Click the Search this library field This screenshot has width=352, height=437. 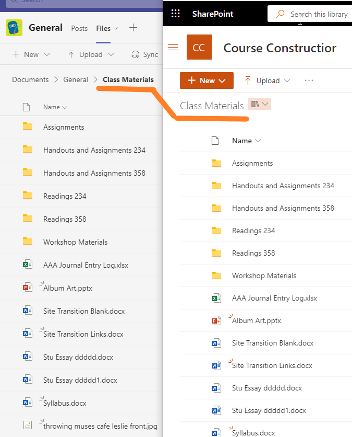point(310,14)
